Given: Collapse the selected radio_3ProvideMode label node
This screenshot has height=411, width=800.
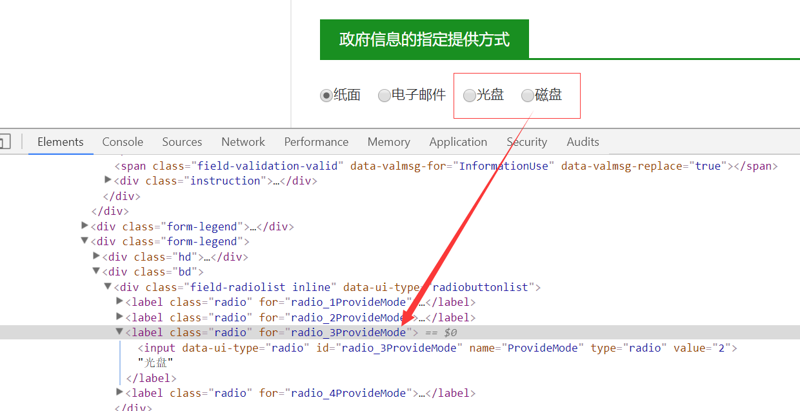Looking at the screenshot, I should click(119, 332).
